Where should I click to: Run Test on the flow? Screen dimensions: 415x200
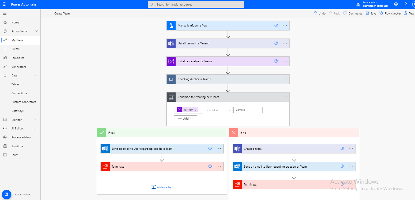point(410,13)
